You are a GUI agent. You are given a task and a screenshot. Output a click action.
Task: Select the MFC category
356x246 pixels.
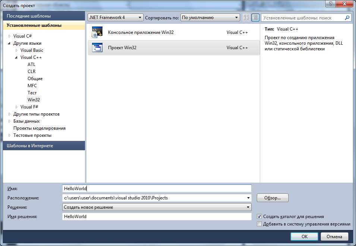tap(32, 86)
